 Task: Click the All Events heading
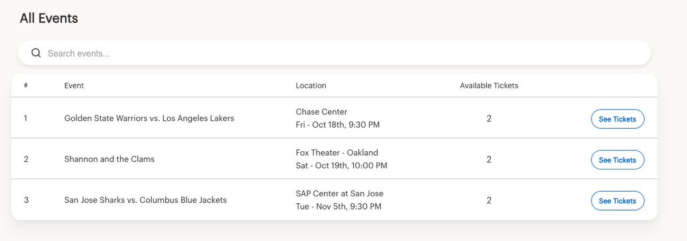[49, 18]
